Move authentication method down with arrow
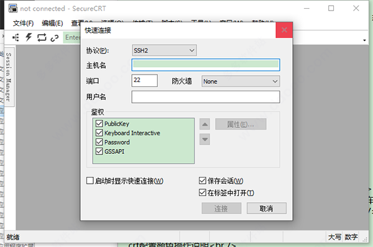The width and height of the screenshot is (373, 247). [205, 140]
